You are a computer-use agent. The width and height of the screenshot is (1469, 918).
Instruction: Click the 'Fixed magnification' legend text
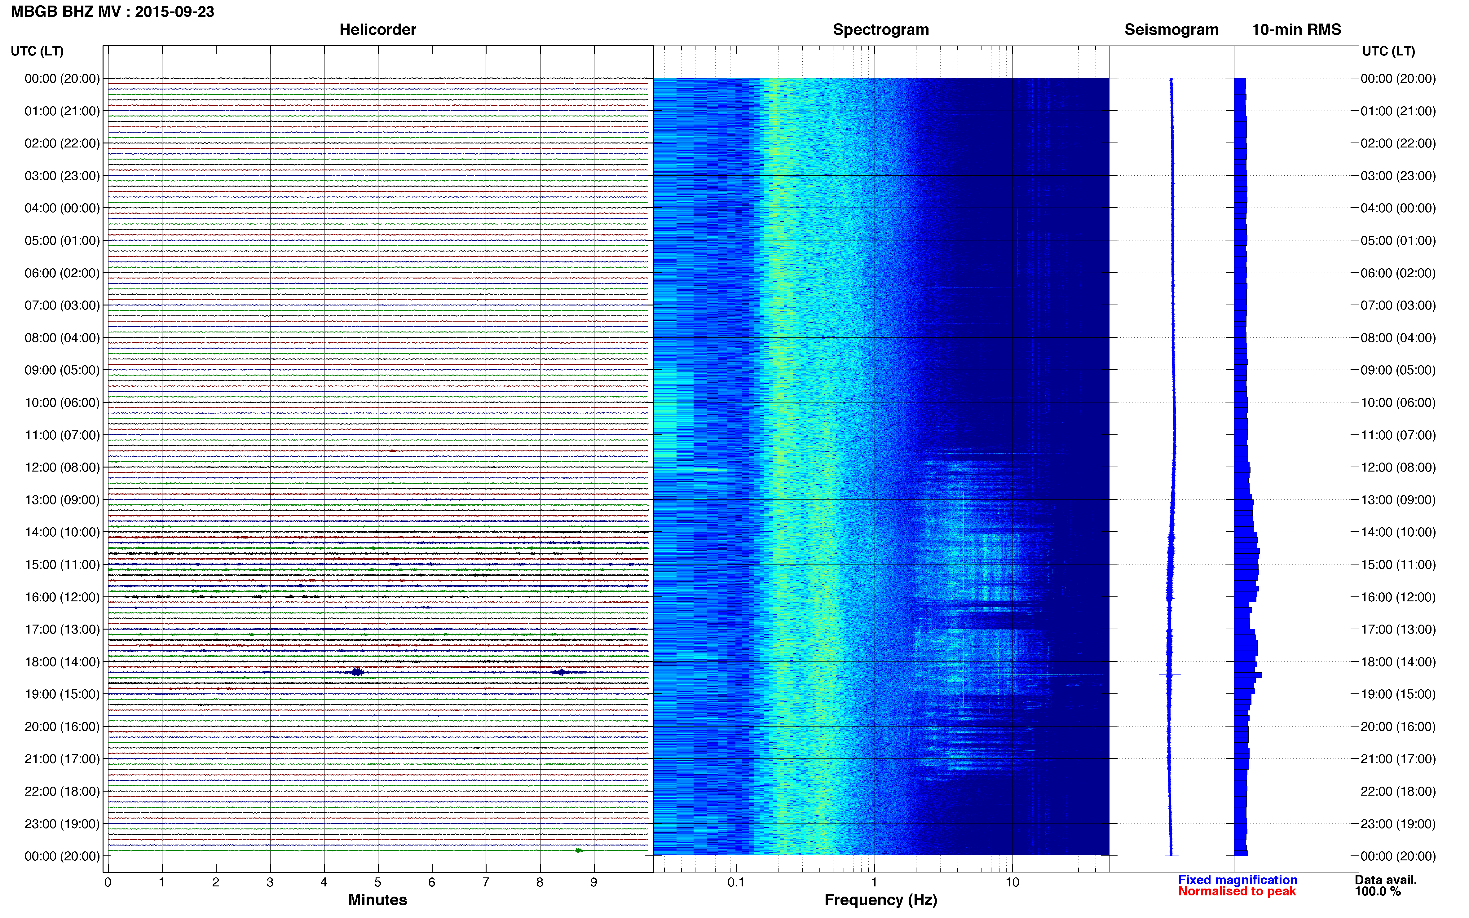coord(1237,880)
